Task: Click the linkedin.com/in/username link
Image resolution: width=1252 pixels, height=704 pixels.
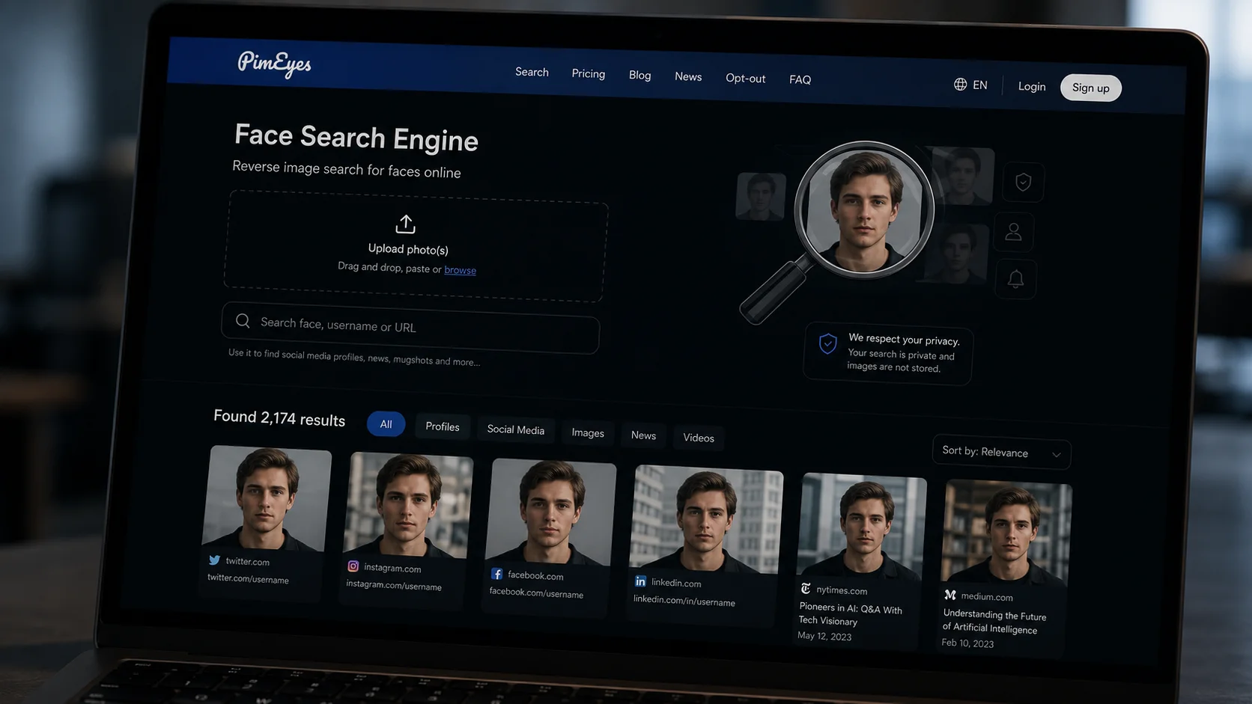Action: pyautogui.click(x=684, y=601)
